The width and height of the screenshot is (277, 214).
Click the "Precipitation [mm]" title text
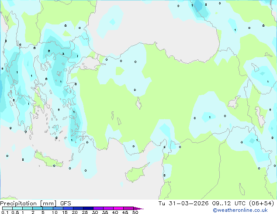click(28, 204)
